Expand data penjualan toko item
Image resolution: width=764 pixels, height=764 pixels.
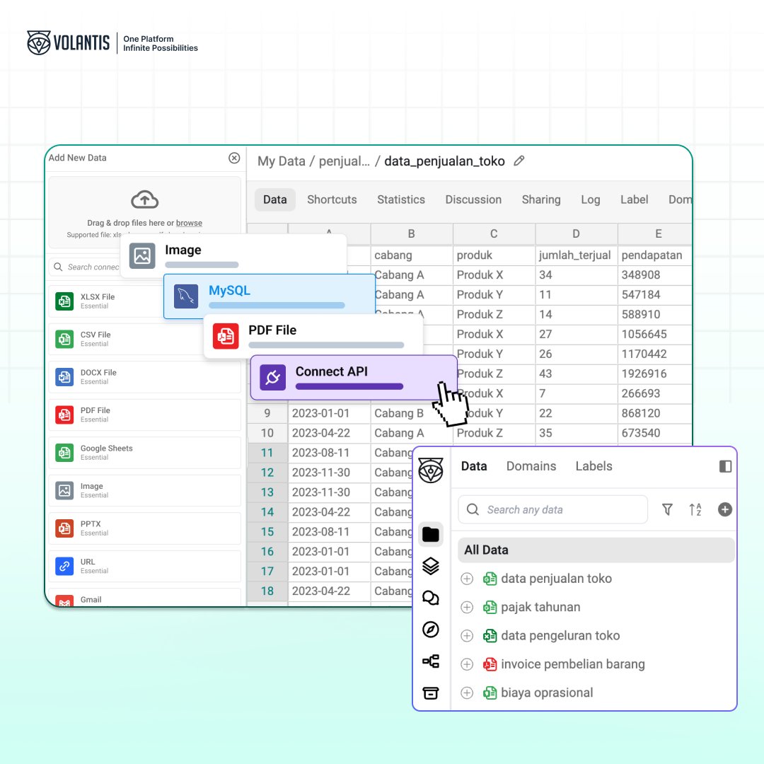[467, 579]
